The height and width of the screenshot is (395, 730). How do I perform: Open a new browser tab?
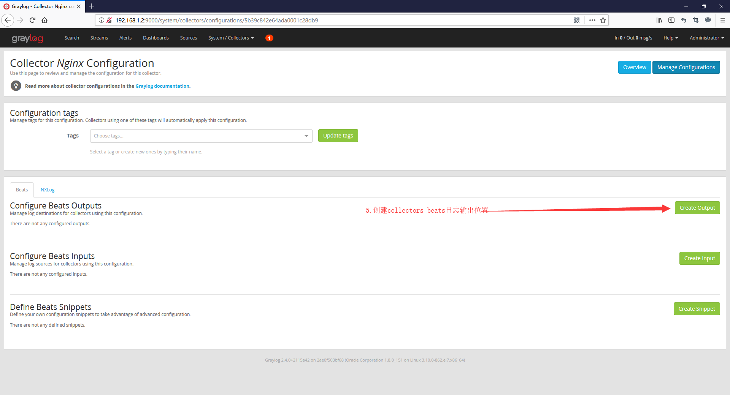click(92, 6)
